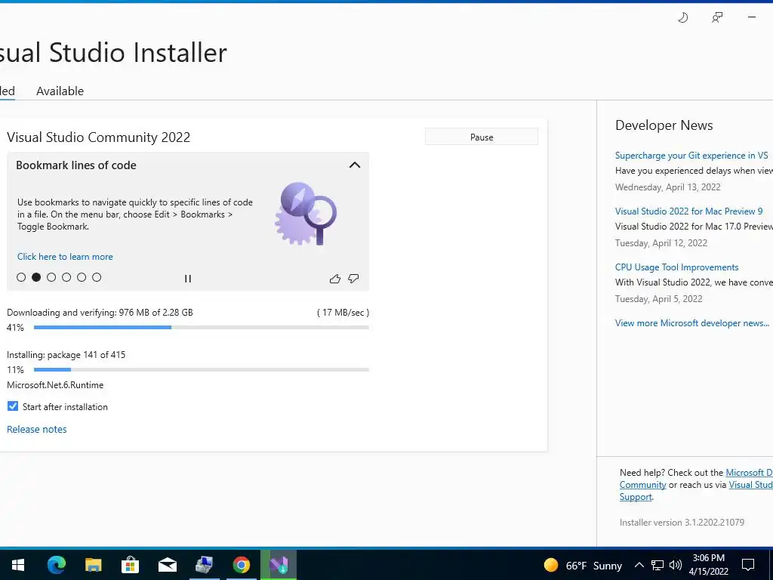Click Downloading and verifying status text
773x580 pixels.
[100, 312]
